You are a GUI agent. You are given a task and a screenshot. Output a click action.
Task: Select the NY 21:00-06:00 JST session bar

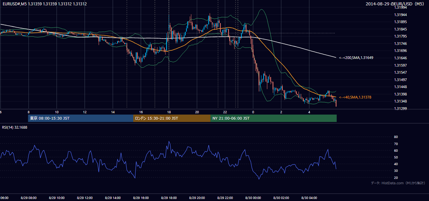point(274,118)
